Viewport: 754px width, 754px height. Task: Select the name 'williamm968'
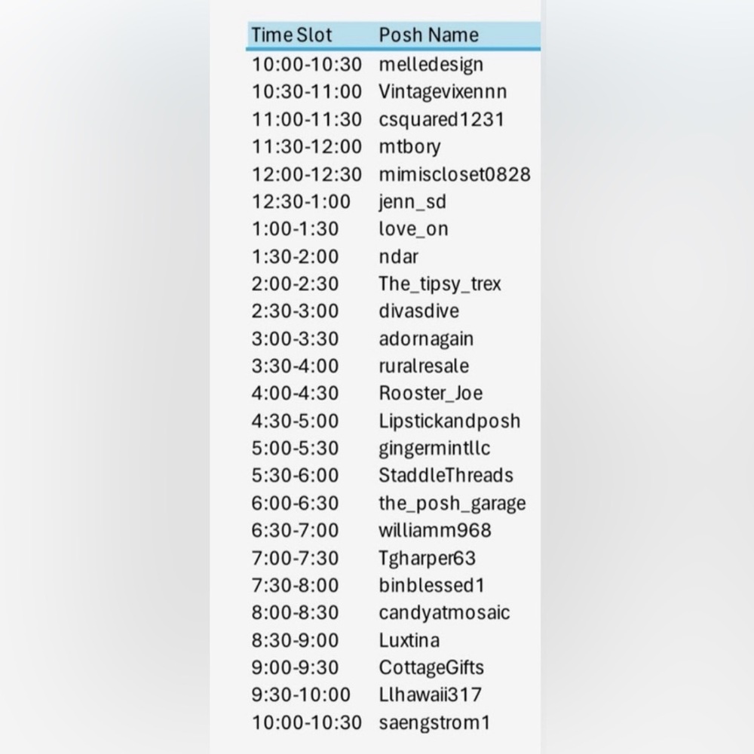[435, 530]
